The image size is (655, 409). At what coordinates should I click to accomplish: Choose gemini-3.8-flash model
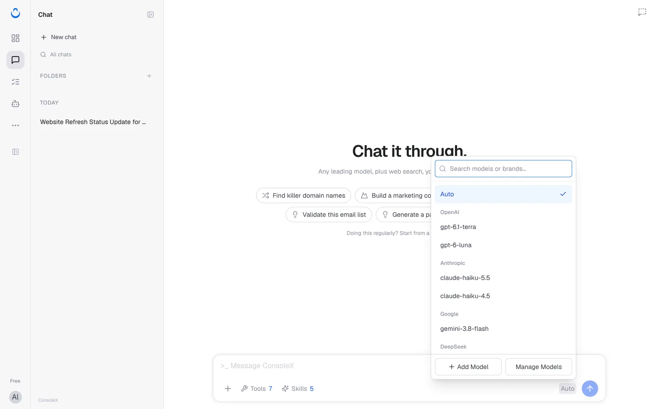coord(504,329)
